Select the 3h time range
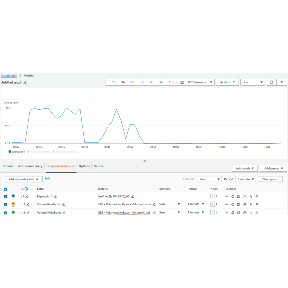 tap(123, 82)
